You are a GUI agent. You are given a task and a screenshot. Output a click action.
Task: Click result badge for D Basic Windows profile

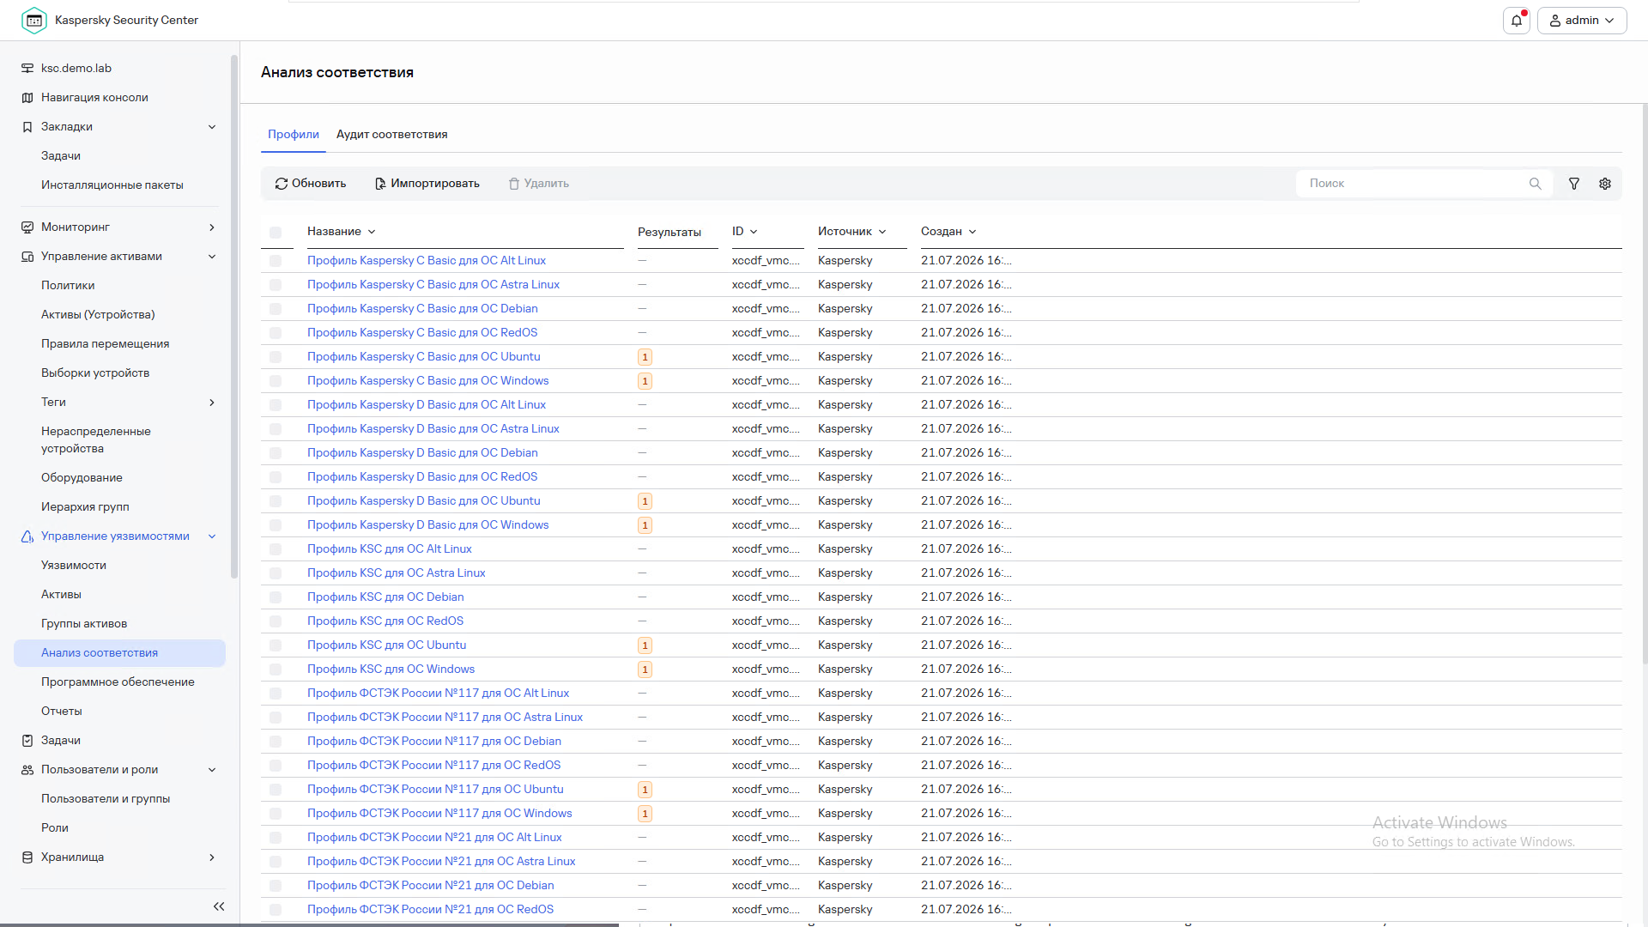[x=645, y=525]
